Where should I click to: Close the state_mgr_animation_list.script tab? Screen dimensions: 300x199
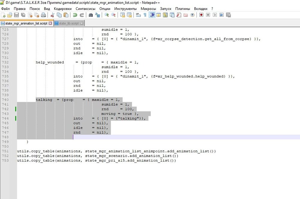click(x=50, y=23)
